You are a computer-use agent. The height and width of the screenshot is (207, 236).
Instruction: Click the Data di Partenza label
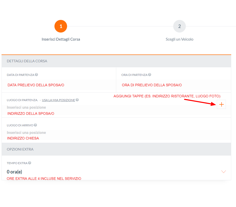[20, 75]
